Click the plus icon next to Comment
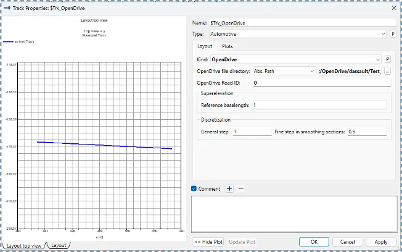This screenshot has height=252, width=402. (x=229, y=188)
